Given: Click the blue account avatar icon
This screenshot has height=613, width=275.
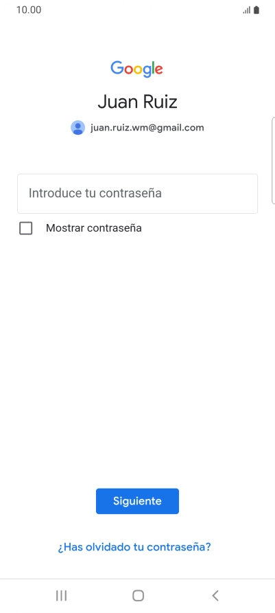Looking at the screenshot, I should coord(78,127).
